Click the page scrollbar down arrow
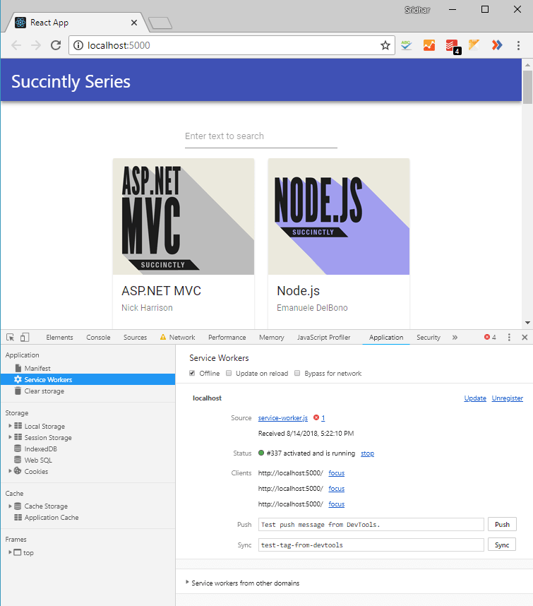 point(527,323)
